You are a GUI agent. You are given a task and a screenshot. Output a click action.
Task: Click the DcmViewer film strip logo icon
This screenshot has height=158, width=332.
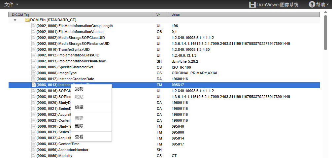tap(252, 4)
